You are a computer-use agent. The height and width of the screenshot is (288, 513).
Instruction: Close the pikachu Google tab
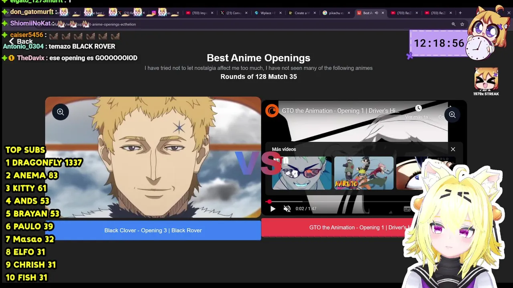(349, 13)
